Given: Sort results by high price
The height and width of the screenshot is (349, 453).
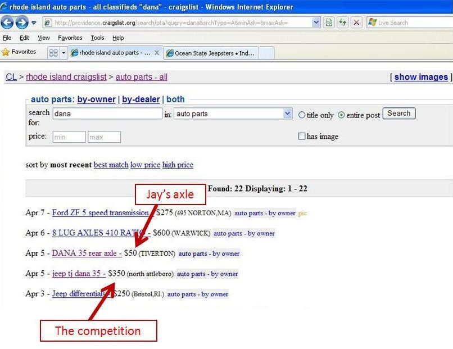Looking at the screenshot, I should tap(178, 165).
